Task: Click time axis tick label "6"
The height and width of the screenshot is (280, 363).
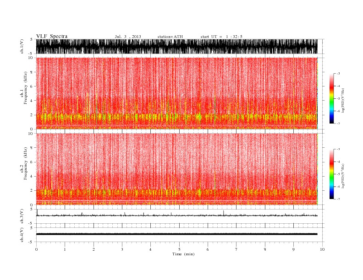Action: pos(208,249)
